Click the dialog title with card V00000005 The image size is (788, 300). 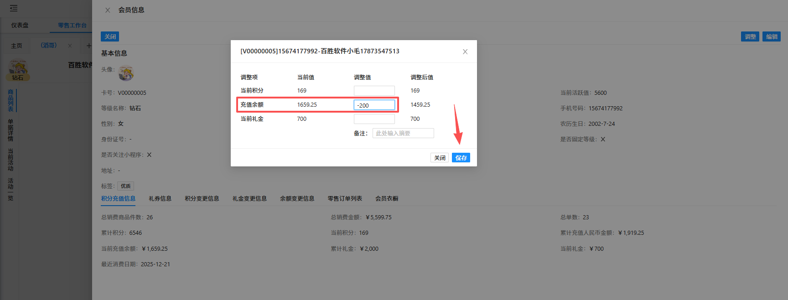[320, 51]
